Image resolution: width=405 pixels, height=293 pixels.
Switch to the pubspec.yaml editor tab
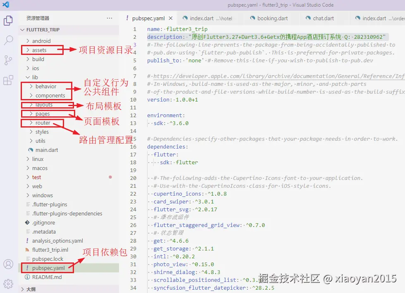(x=148, y=18)
